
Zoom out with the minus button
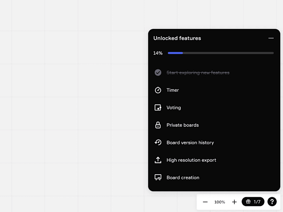click(x=205, y=202)
